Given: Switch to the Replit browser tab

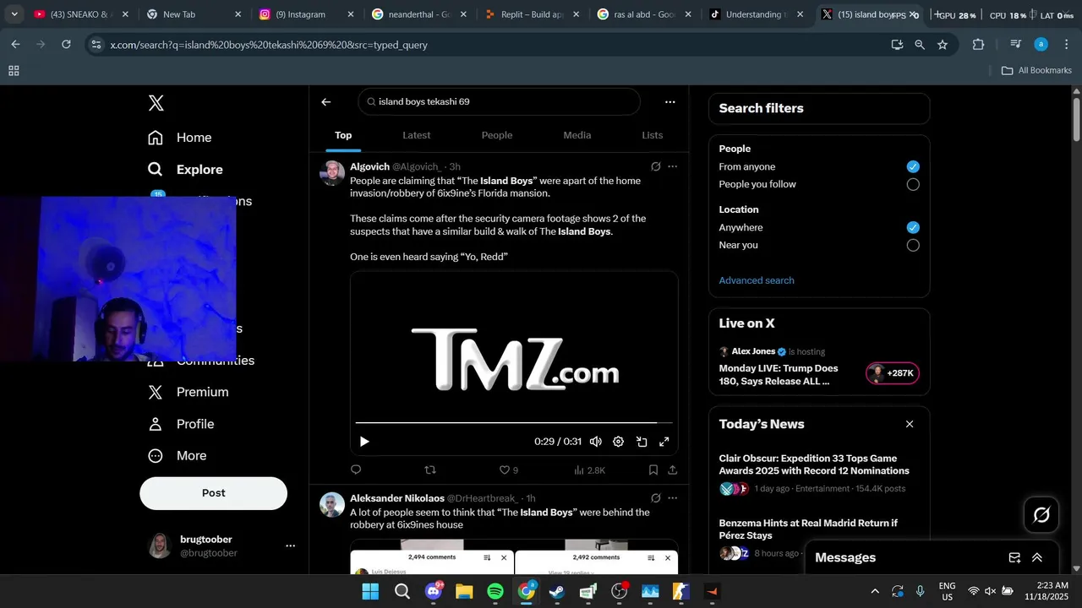Looking at the screenshot, I should (x=533, y=14).
